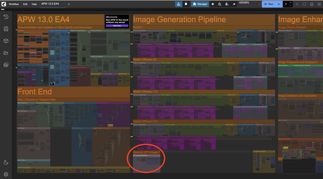Select the Positive Prompt Builder group title

click(x=78, y=31)
